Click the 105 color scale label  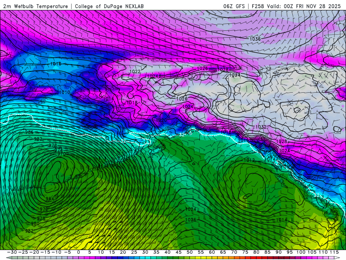[x=312, y=252]
